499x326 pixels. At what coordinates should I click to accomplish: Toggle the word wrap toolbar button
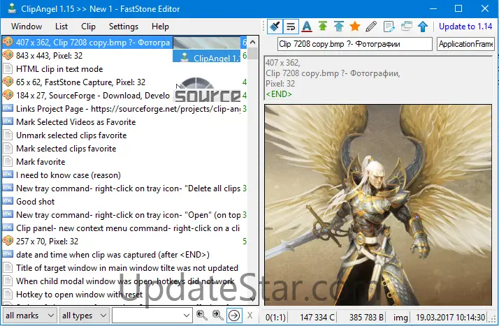click(x=291, y=27)
